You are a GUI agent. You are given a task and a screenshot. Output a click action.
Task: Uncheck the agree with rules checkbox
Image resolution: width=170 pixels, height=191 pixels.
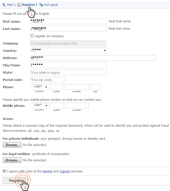tap(4, 171)
